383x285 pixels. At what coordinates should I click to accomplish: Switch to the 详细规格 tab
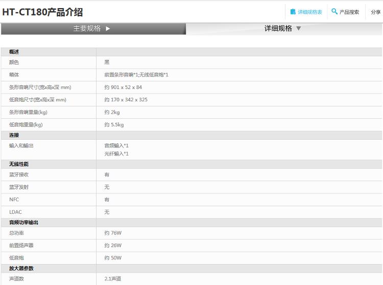click(284, 29)
